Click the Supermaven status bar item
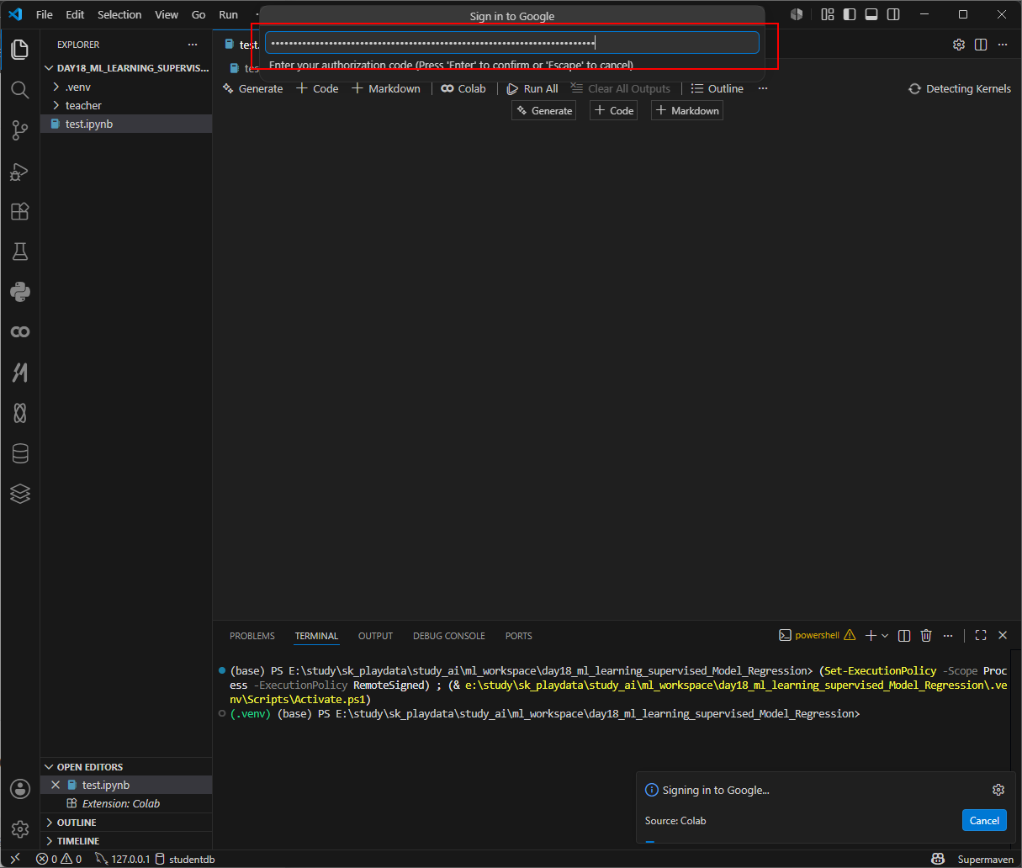Screen dimensions: 1022x868 [x=985, y=859]
